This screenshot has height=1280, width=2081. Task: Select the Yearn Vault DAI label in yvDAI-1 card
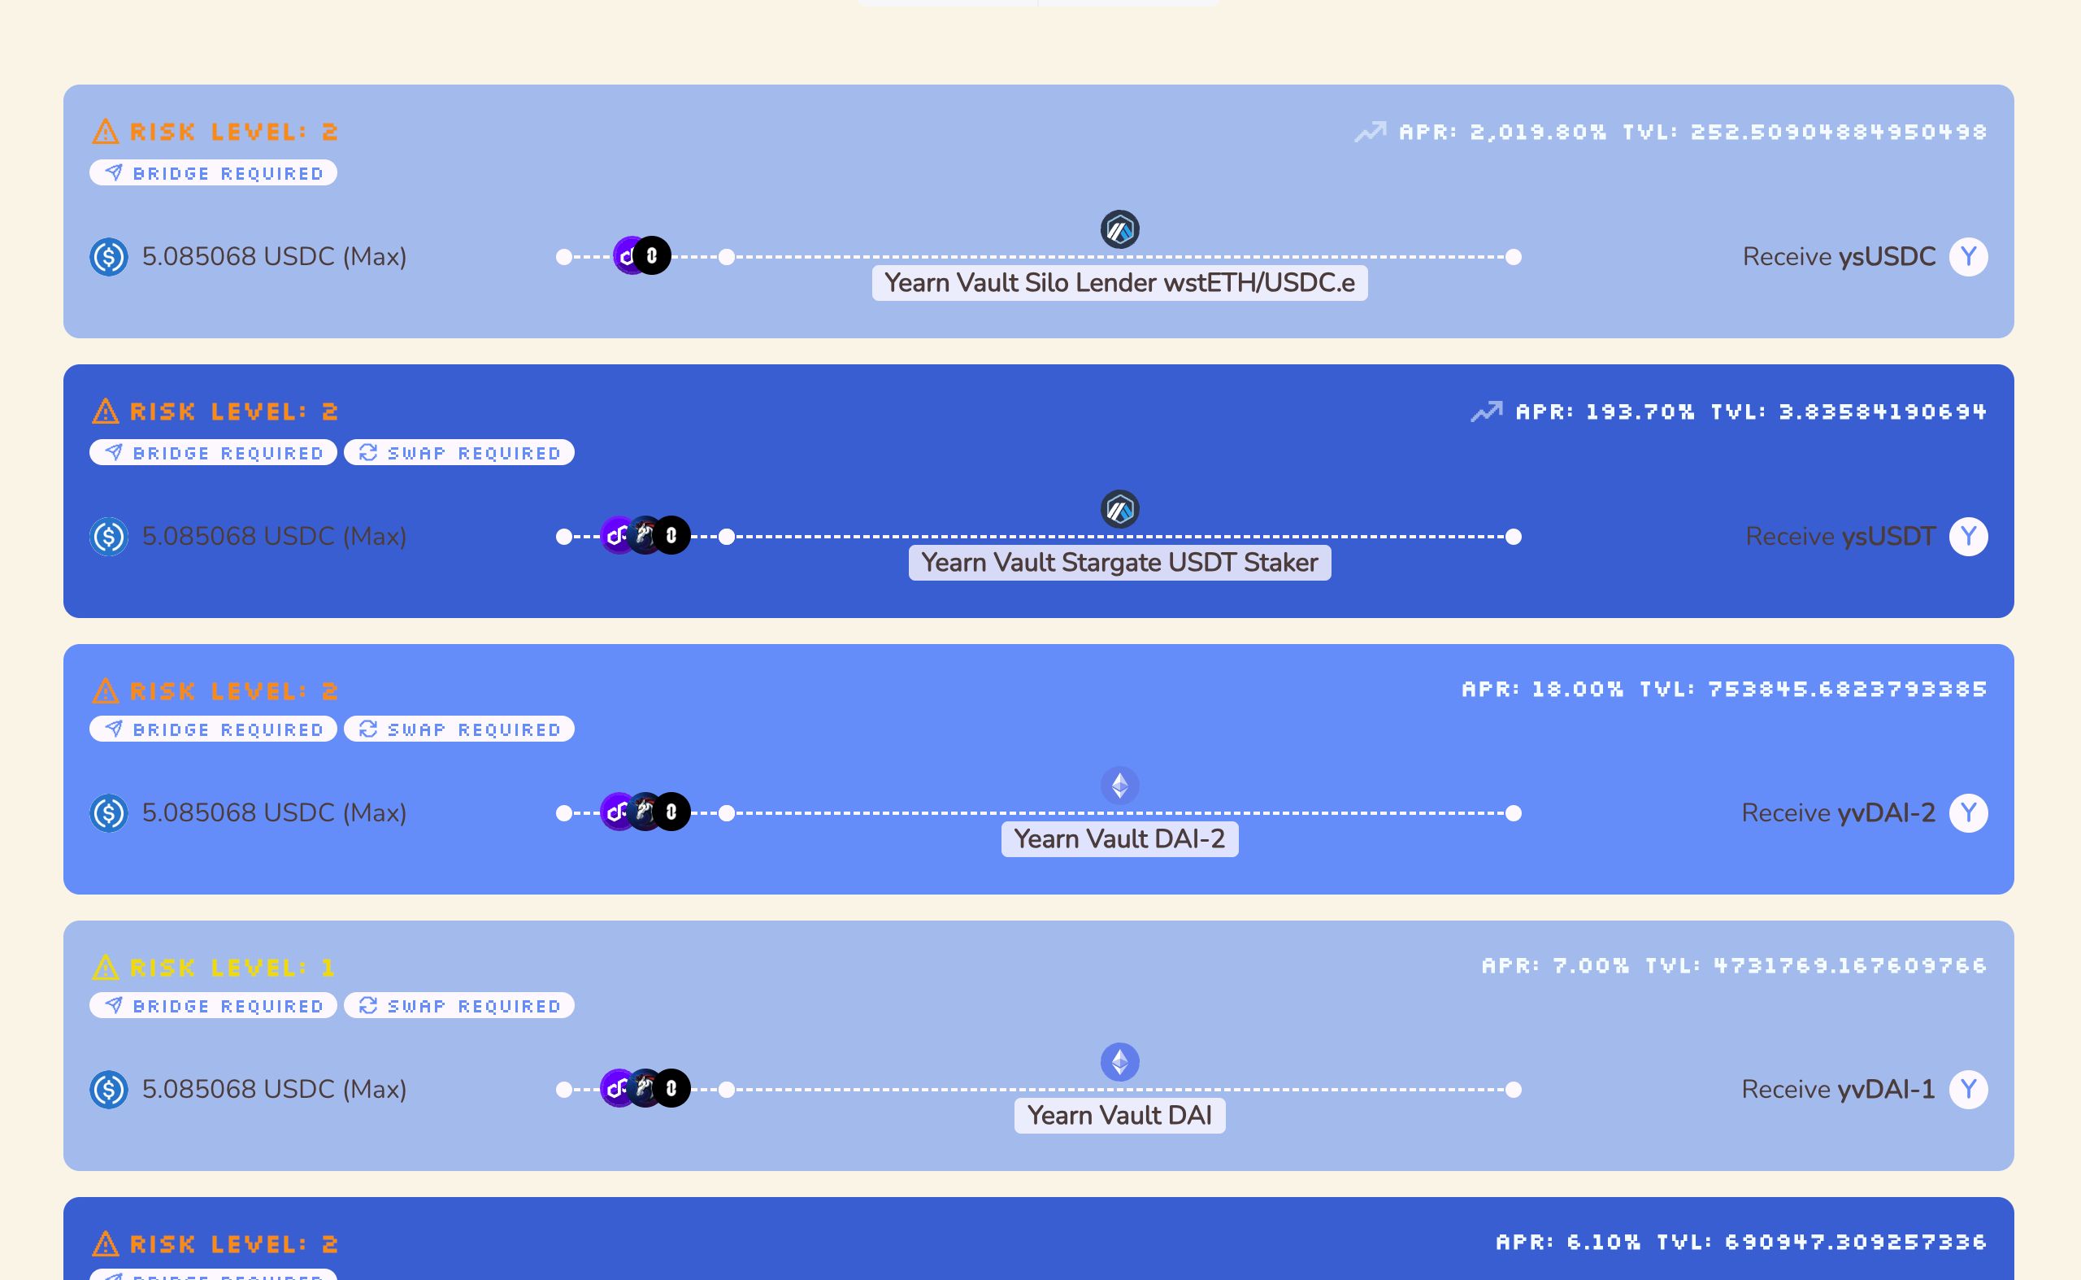coord(1119,1116)
